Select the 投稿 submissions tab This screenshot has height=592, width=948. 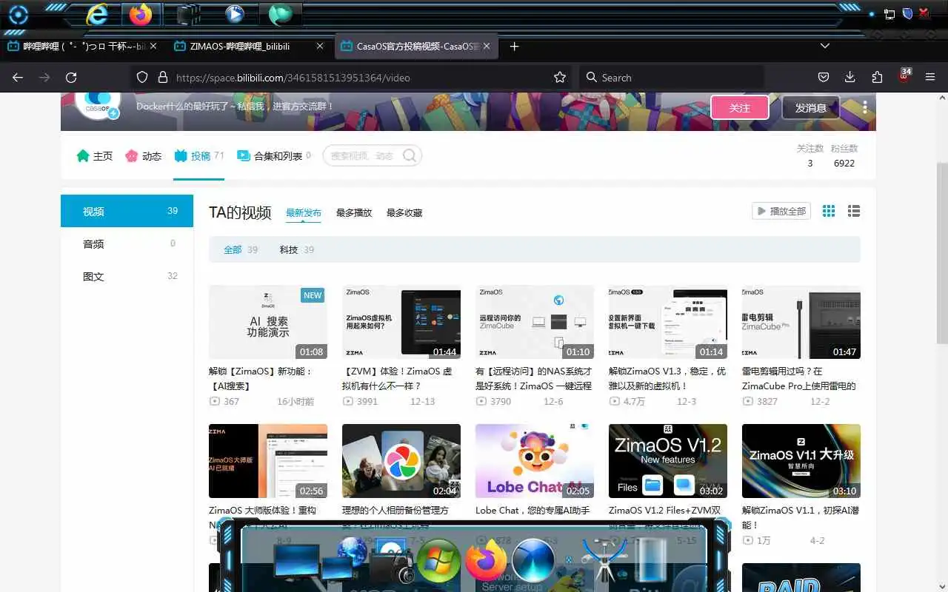coord(198,156)
